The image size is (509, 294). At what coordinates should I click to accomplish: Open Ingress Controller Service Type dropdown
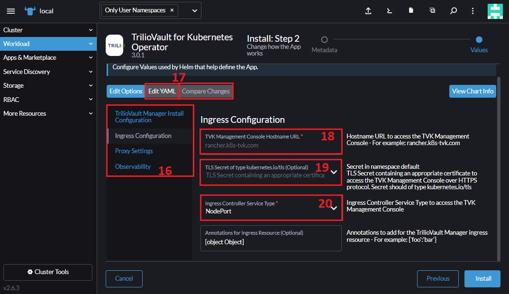[334, 207]
